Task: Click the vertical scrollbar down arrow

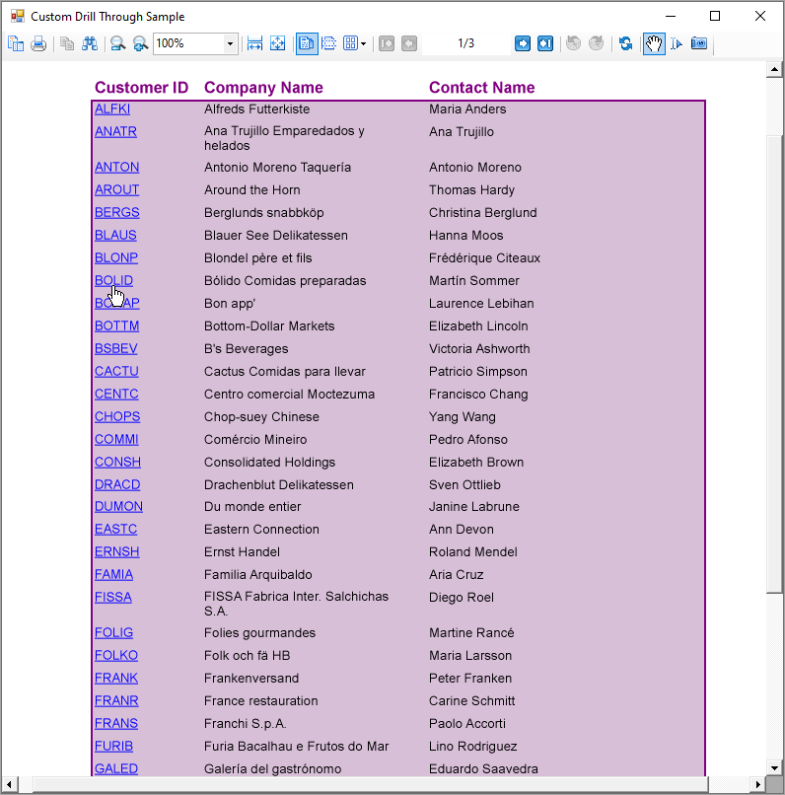Action: click(774, 768)
